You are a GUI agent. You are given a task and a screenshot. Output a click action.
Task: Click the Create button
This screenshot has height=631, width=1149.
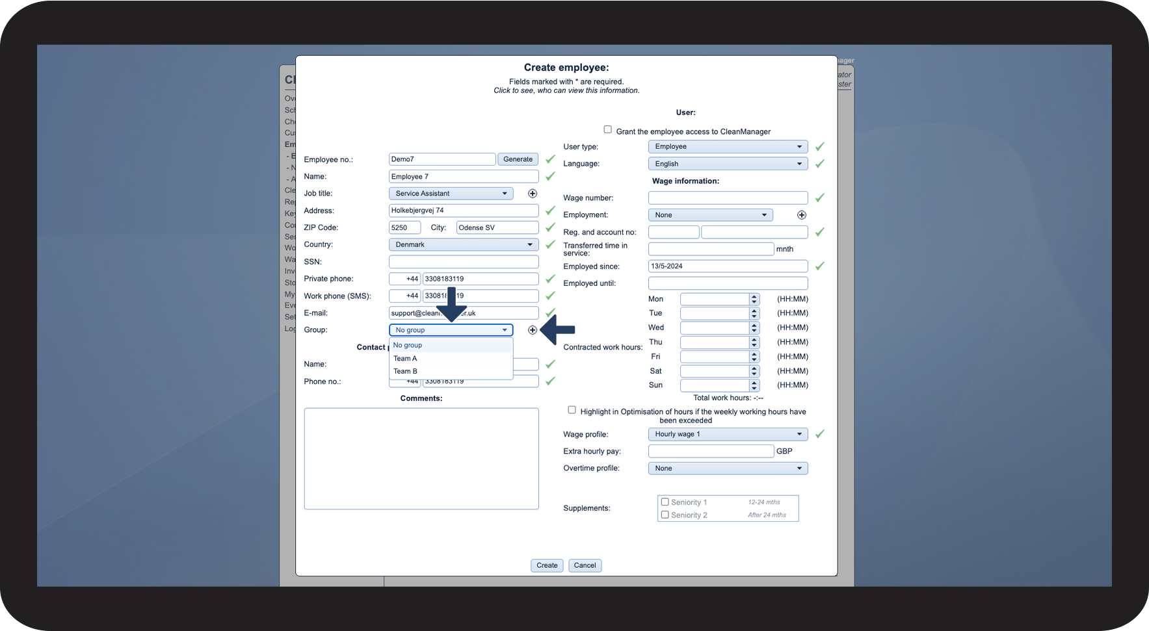(x=547, y=565)
